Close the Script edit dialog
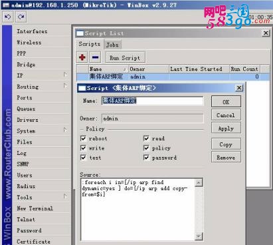273x245 pixels. click(239, 88)
